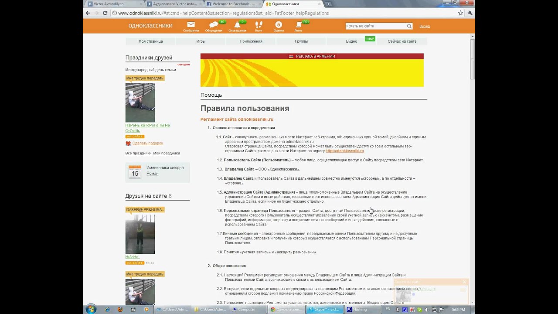Open the Видео menu item

pos(351,41)
